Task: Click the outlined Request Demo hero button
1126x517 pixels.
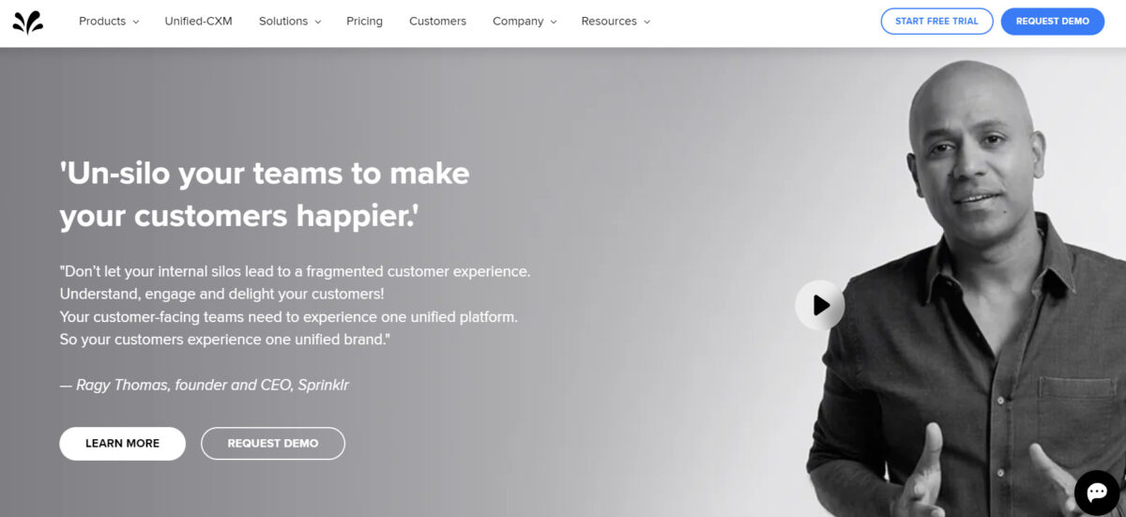Action: 273,443
